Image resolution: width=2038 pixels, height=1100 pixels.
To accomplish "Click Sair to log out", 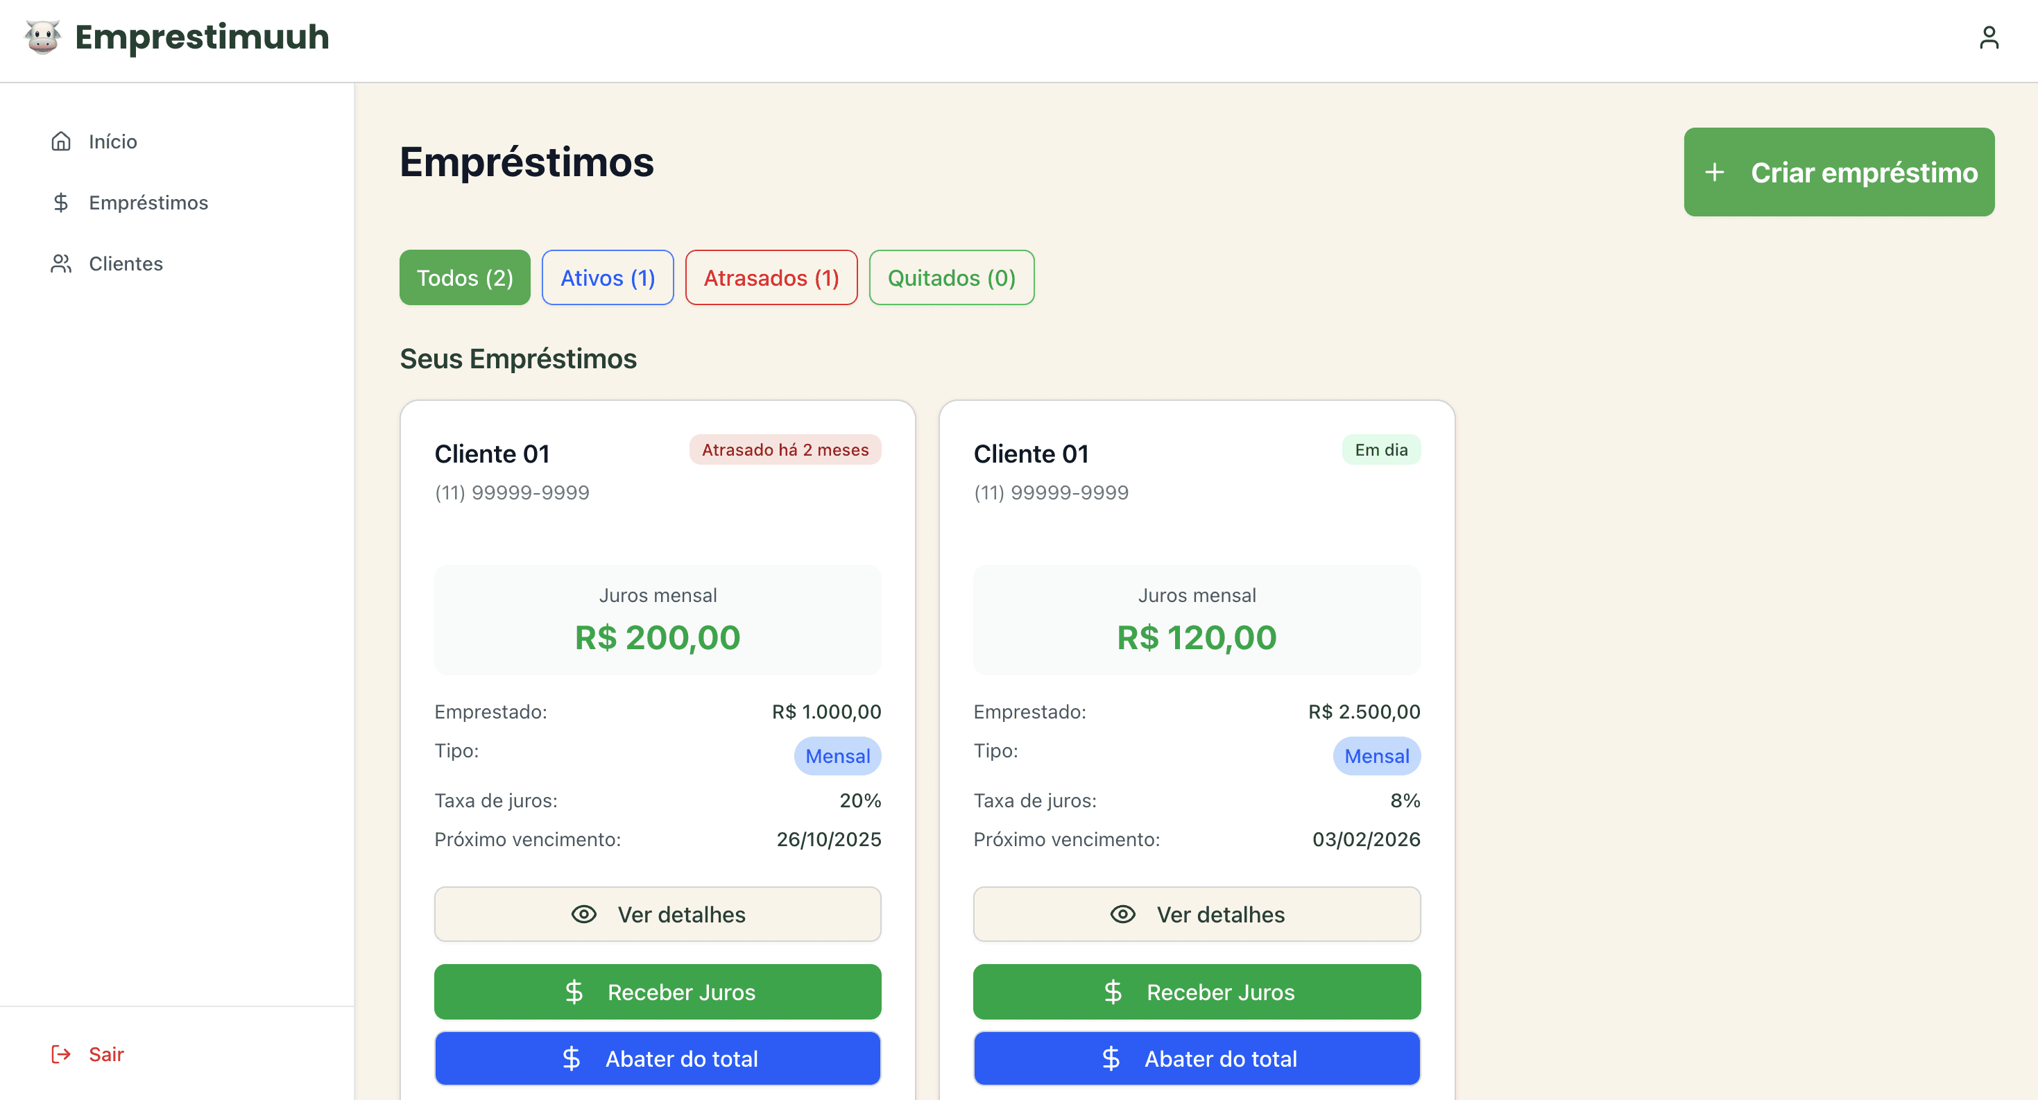I will [x=106, y=1054].
